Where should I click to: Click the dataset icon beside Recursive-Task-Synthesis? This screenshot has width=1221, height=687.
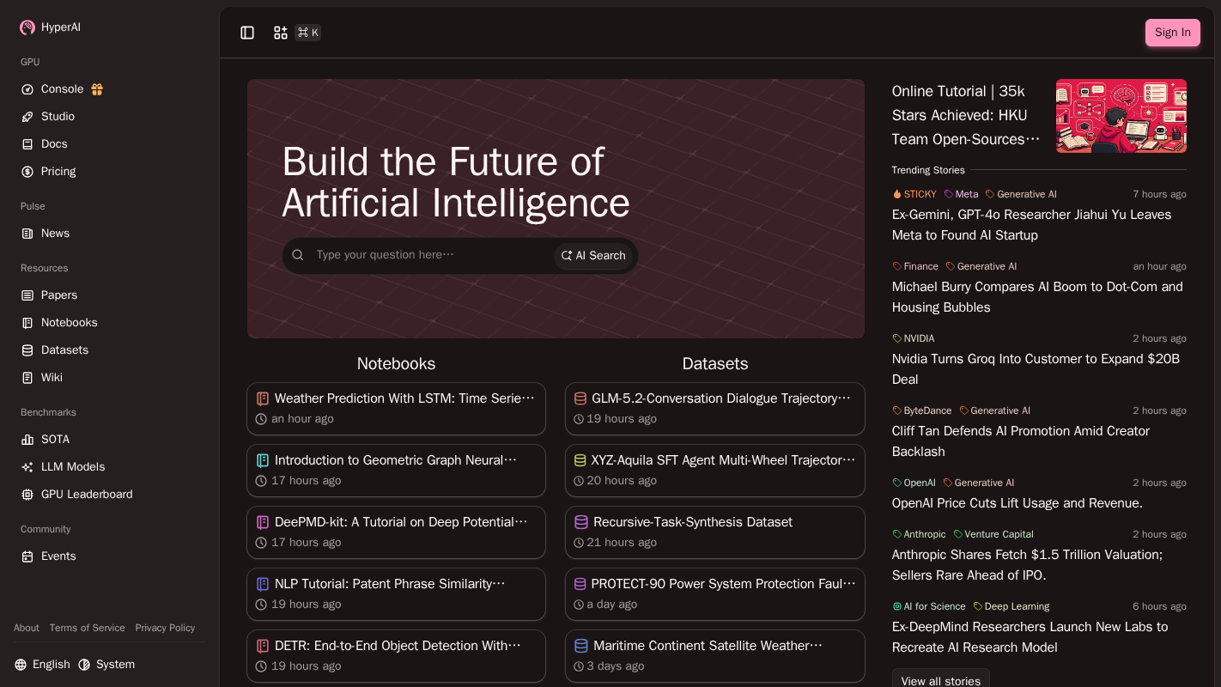point(581,522)
